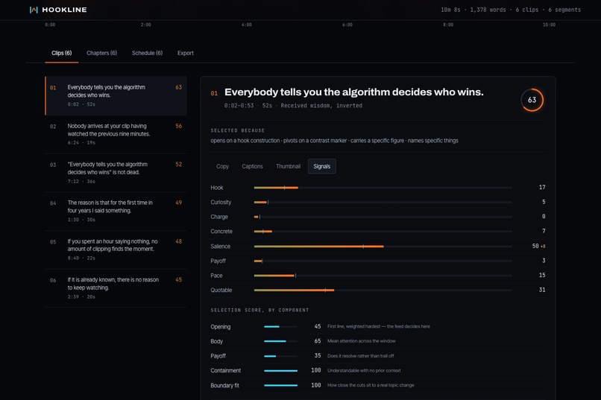Click the Charge signal label
This screenshot has height=400, width=601.
[219, 217]
